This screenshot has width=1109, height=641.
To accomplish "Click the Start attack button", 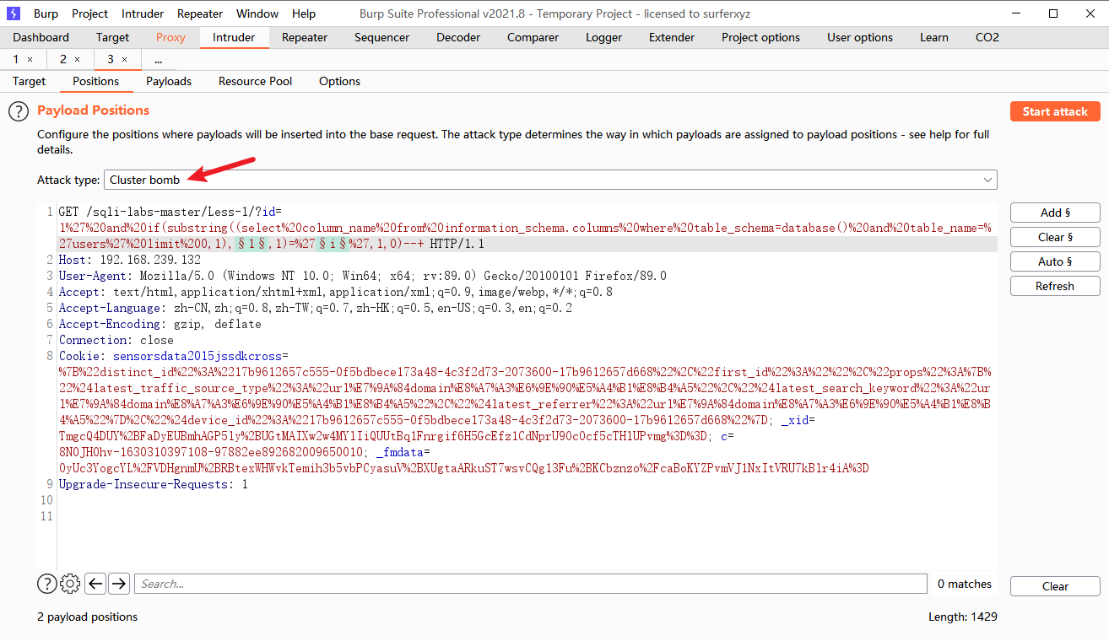I will [x=1055, y=111].
